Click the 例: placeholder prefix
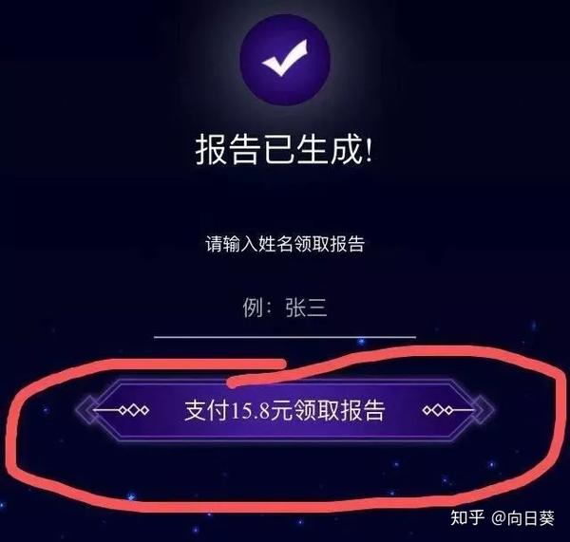Image resolution: width=570 pixels, height=542 pixels. click(x=257, y=308)
